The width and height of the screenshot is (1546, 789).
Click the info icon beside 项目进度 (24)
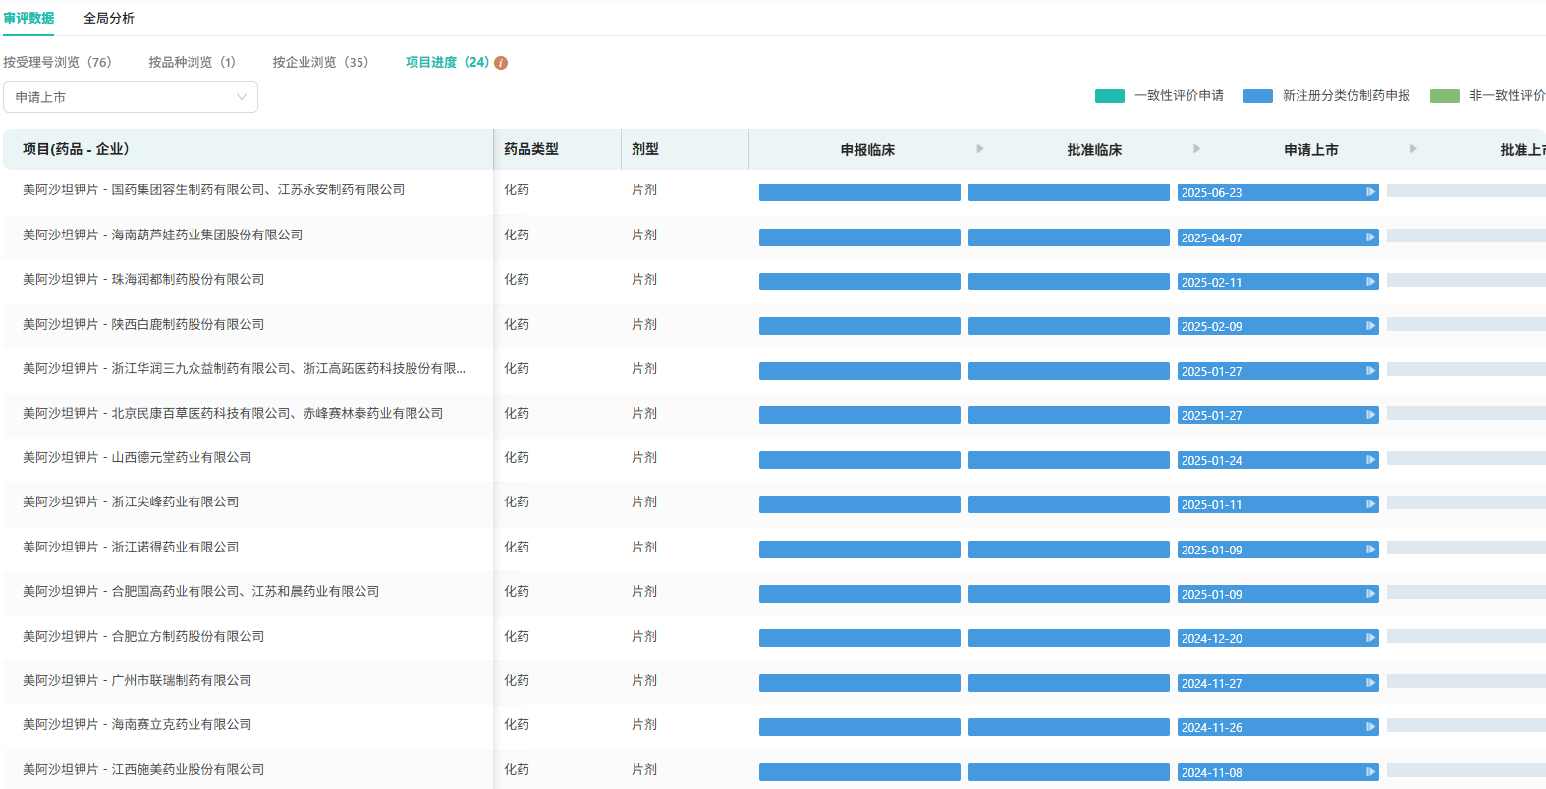(501, 63)
